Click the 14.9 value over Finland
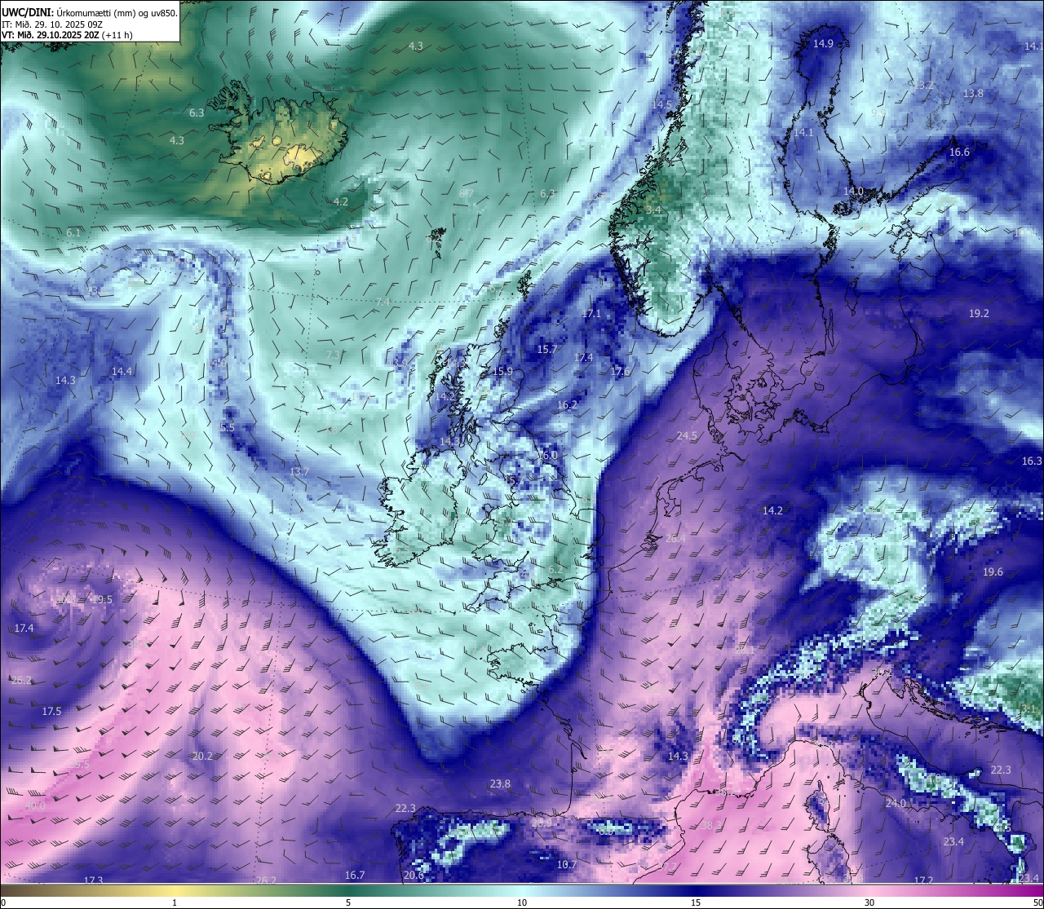Screen dimensions: 1044x909 (823, 44)
